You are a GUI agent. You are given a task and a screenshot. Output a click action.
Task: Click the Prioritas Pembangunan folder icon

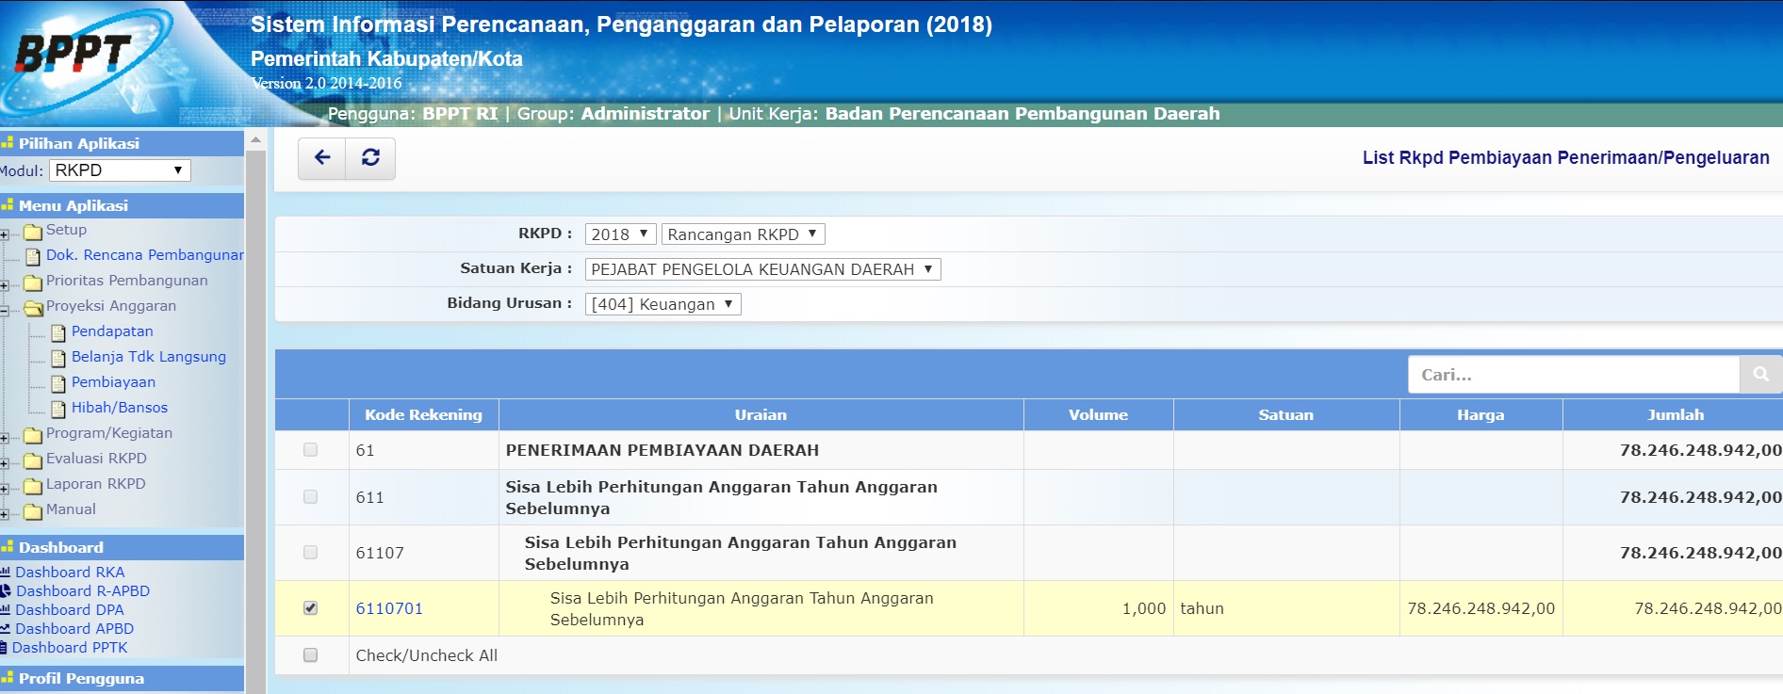click(x=33, y=282)
